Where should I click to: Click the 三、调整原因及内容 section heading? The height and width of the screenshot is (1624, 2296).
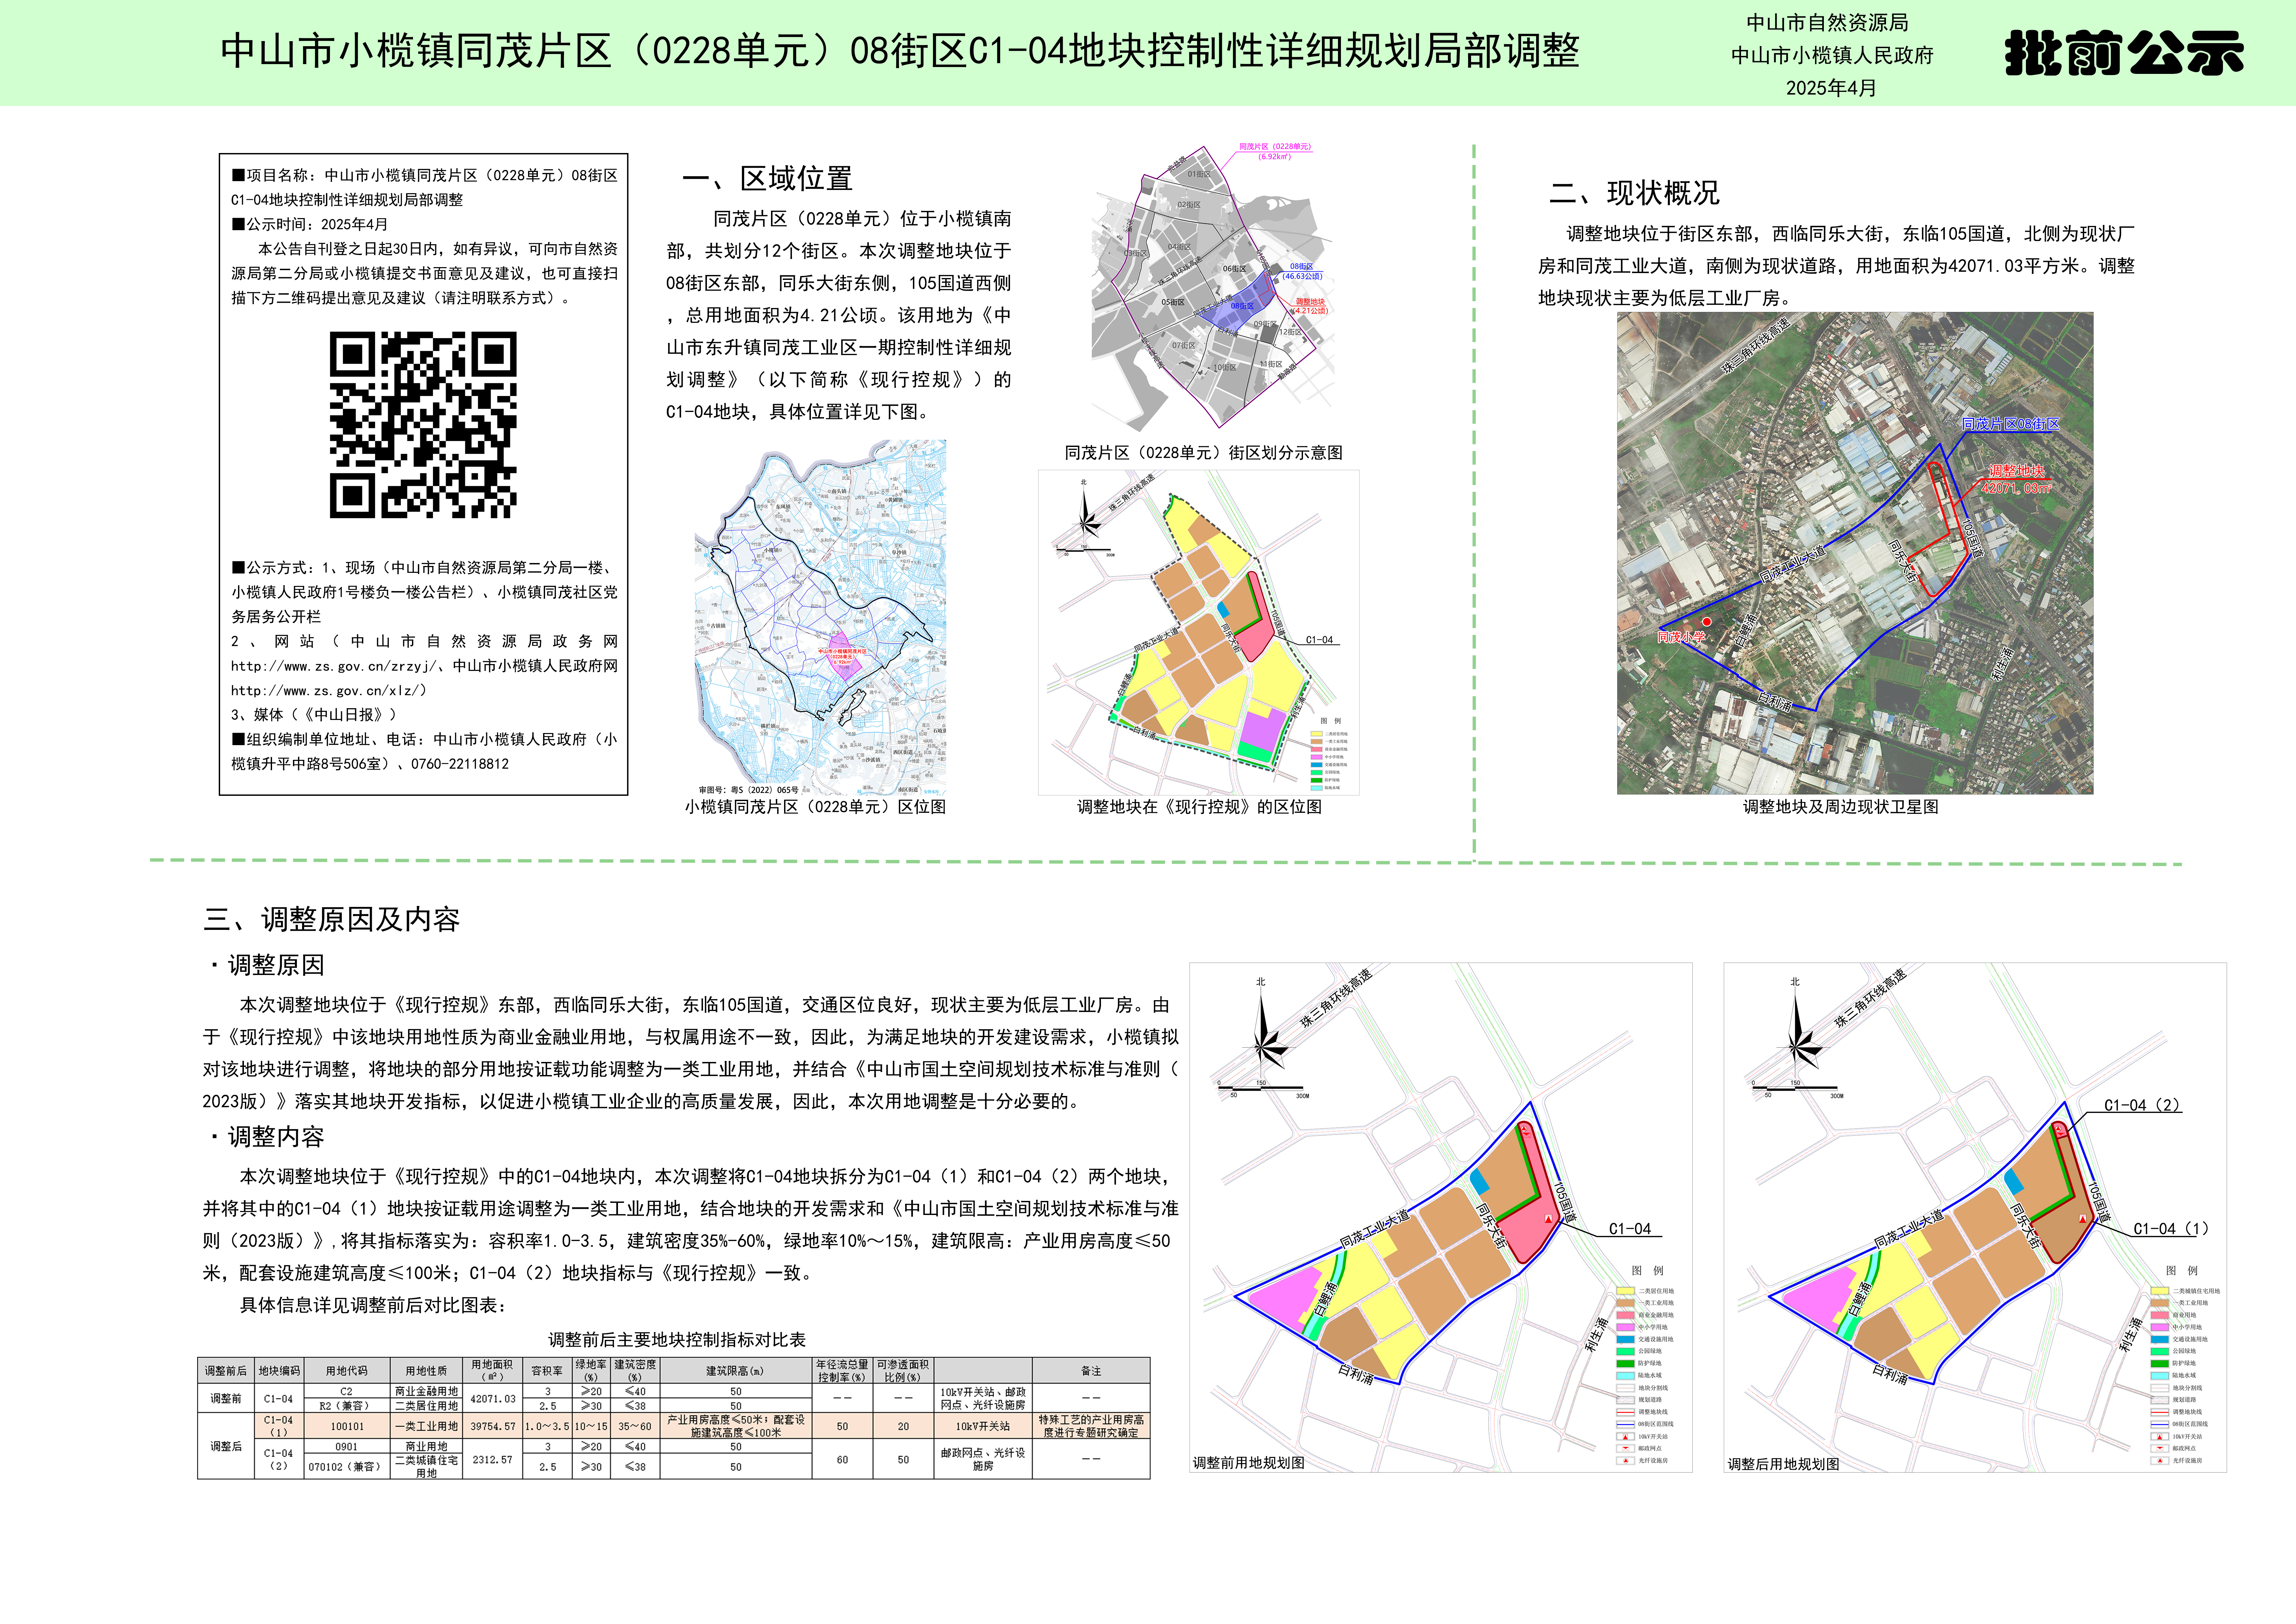coord(332,919)
